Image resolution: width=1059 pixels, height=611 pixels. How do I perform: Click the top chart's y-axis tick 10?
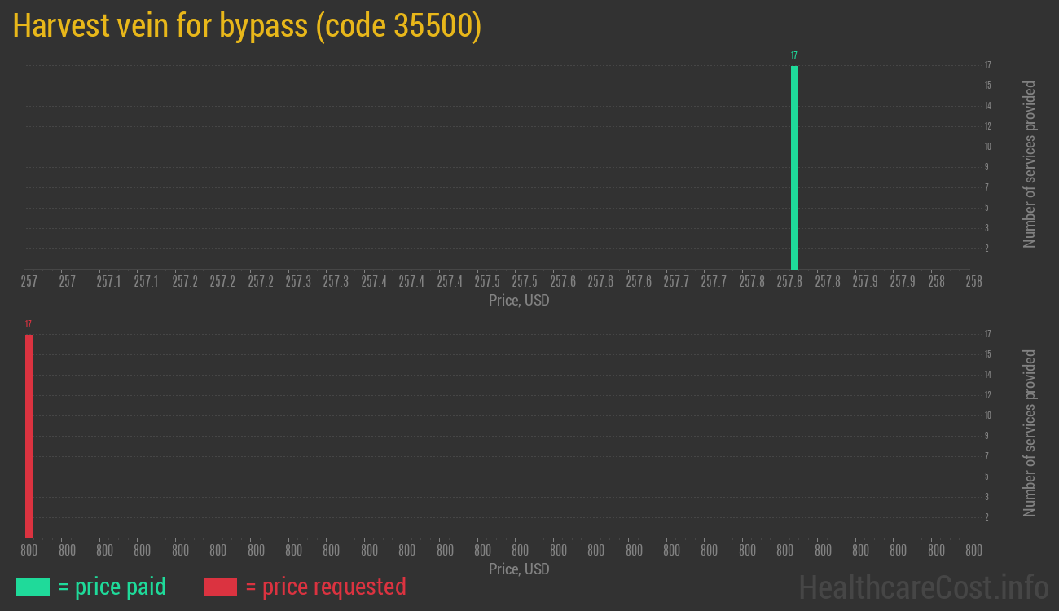click(x=987, y=147)
